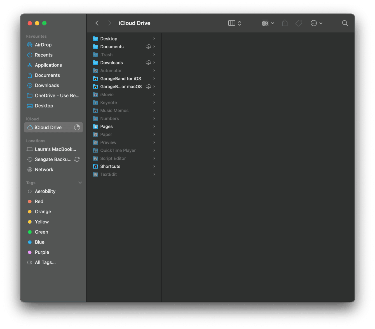Viewport: 375px width, 329px height.
Task: Collapse the Tags section in the sidebar
Action: click(x=80, y=183)
